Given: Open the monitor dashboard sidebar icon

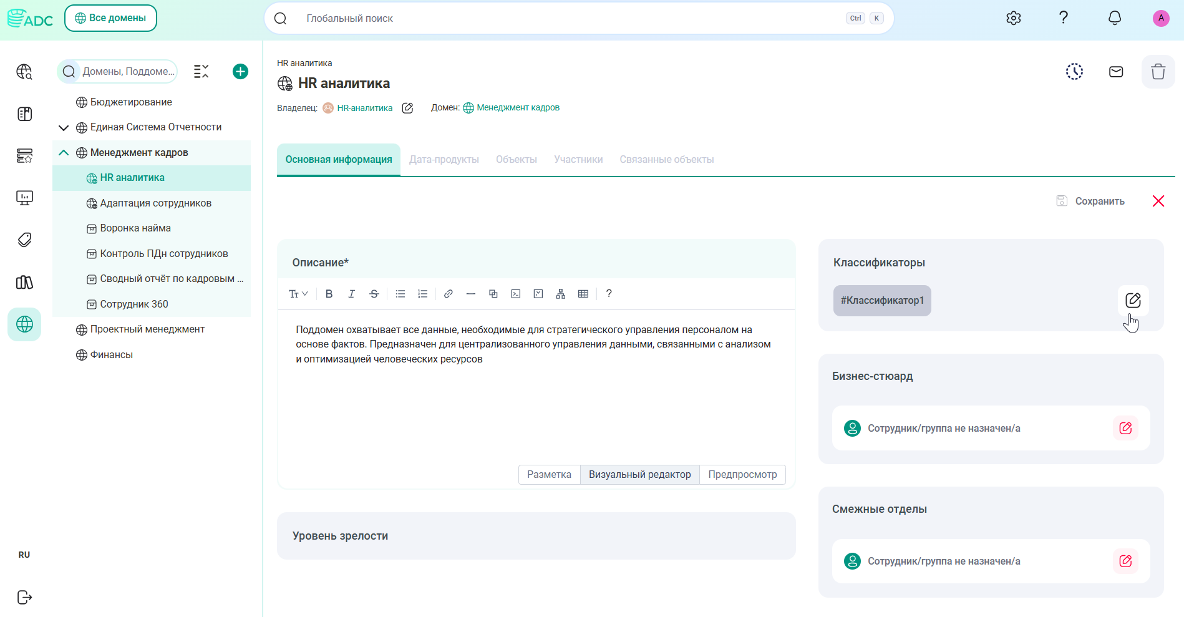Looking at the screenshot, I should click(x=24, y=198).
